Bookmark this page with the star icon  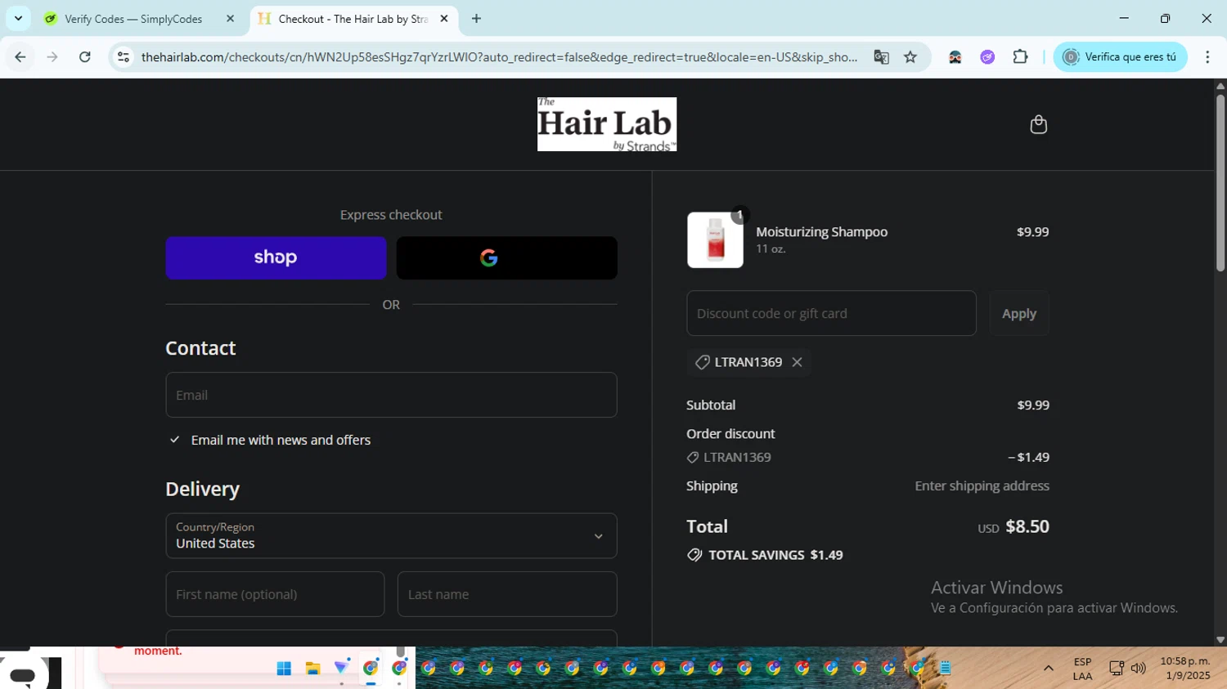coord(910,57)
